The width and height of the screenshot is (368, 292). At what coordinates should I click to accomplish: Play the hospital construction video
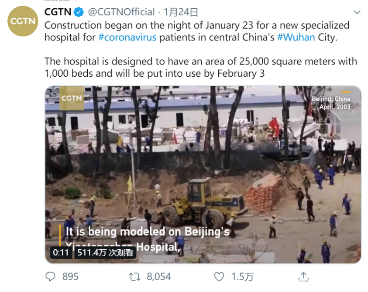point(203,174)
